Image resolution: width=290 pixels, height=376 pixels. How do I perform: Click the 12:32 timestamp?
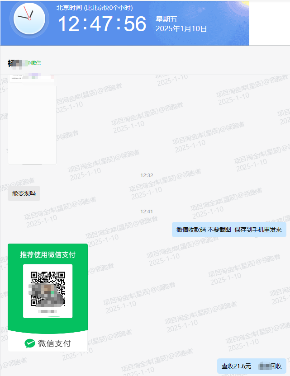click(147, 175)
